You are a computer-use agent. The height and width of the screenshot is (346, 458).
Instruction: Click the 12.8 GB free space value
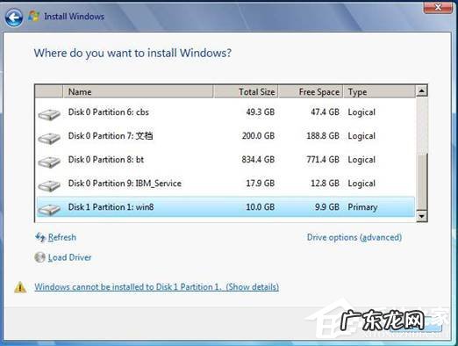(x=325, y=184)
